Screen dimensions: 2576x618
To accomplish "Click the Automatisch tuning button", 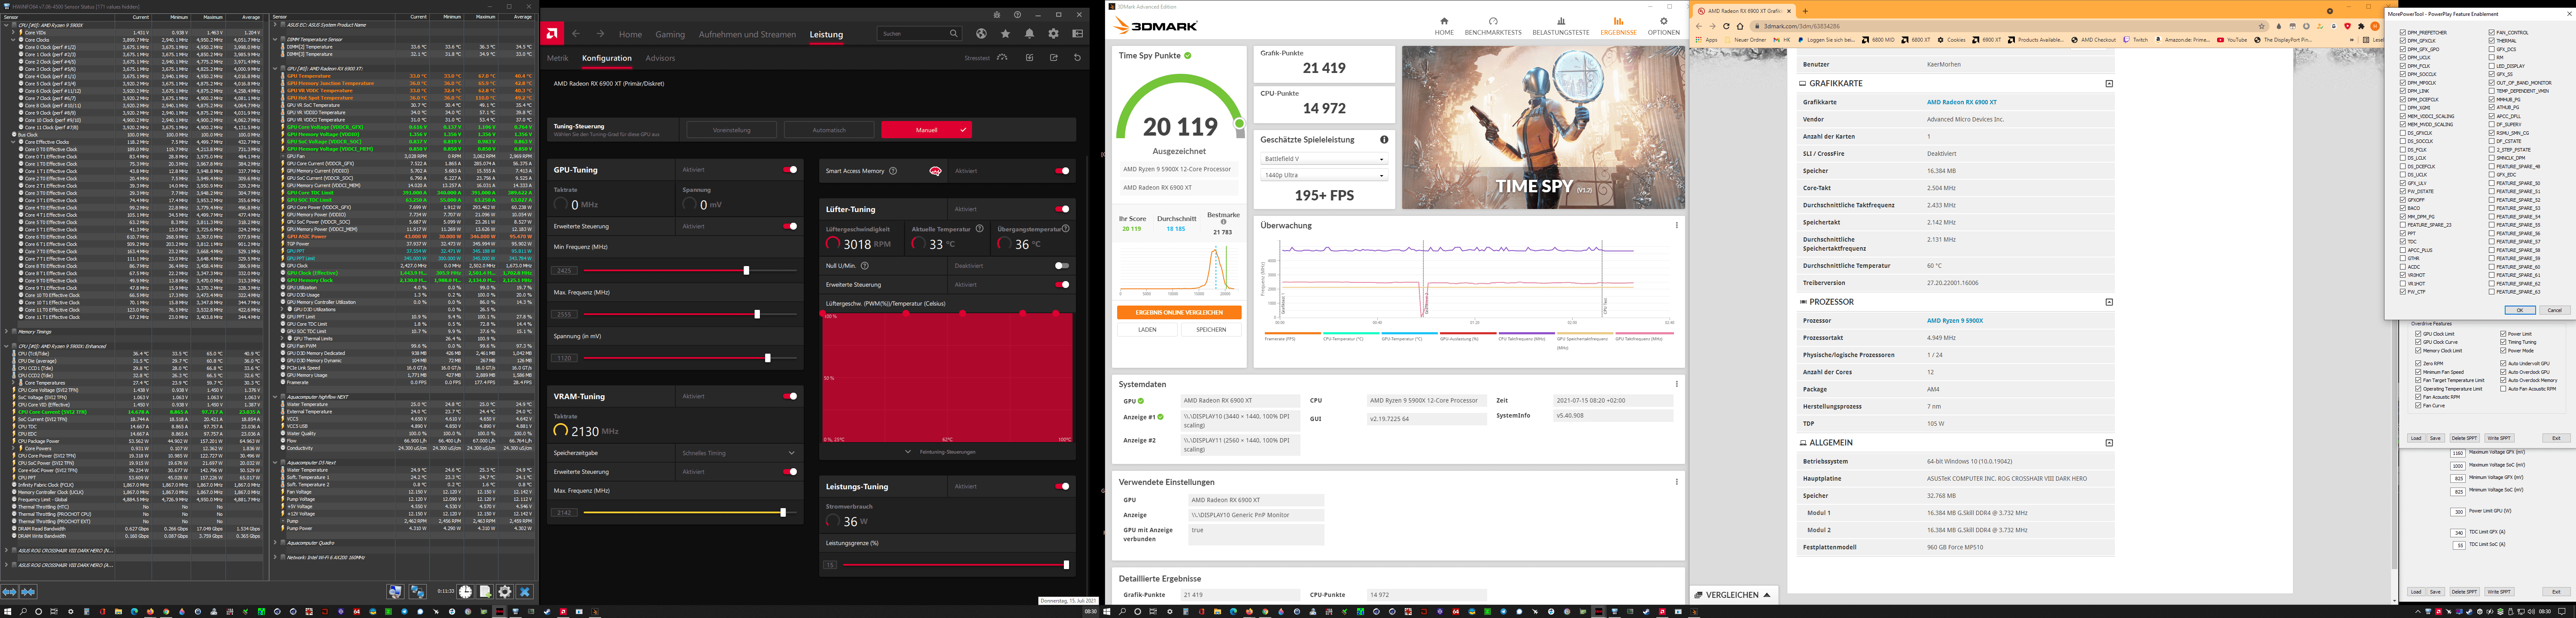I will (829, 130).
